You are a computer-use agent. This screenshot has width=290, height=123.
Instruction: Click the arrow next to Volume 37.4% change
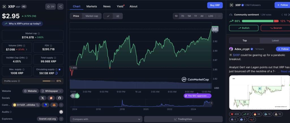coord(26,49)
